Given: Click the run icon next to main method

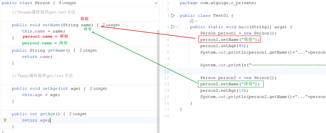Looking at the screenshot, I should click(173, 27).
